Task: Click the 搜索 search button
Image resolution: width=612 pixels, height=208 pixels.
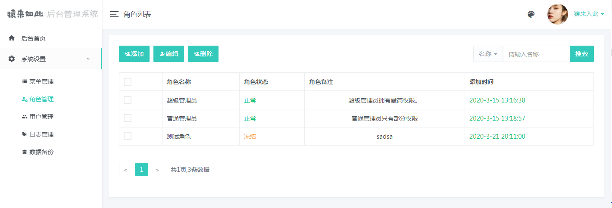Action: coord(581,54)
